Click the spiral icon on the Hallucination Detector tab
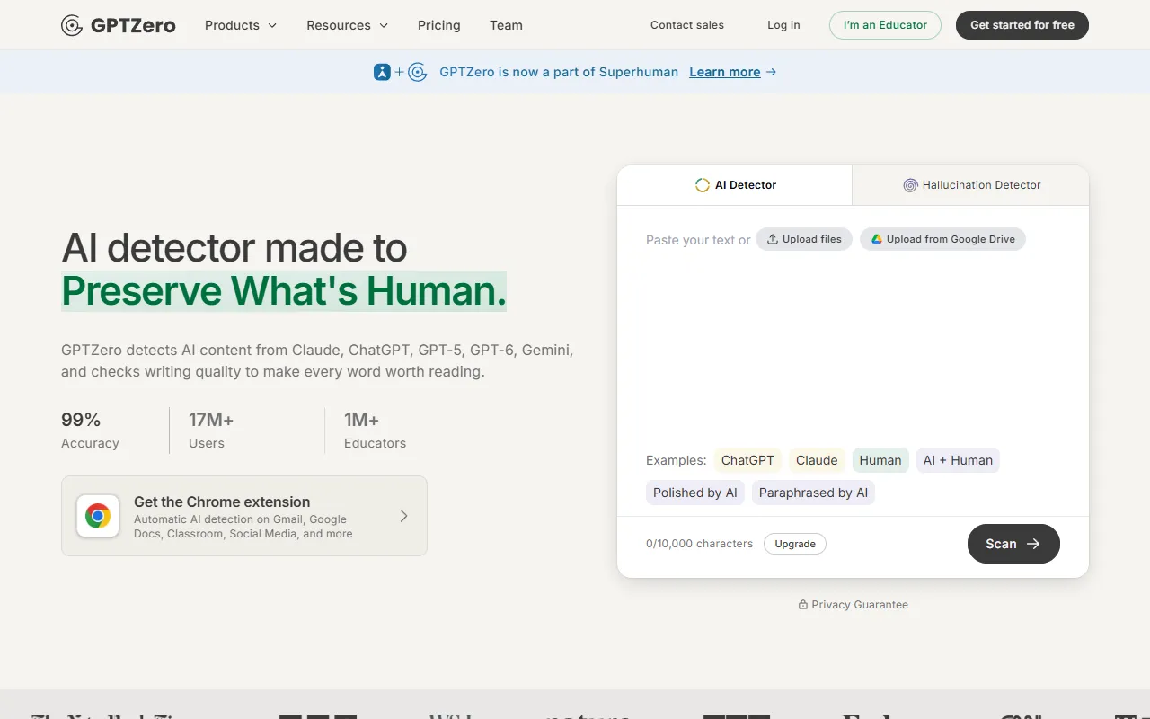The width and height of the screenshot is (1150, 719). (910, 185)
